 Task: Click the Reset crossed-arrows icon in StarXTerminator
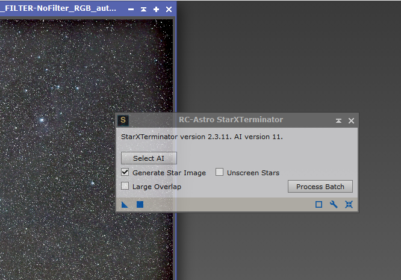pyautogui.click(x=349, y=204)
